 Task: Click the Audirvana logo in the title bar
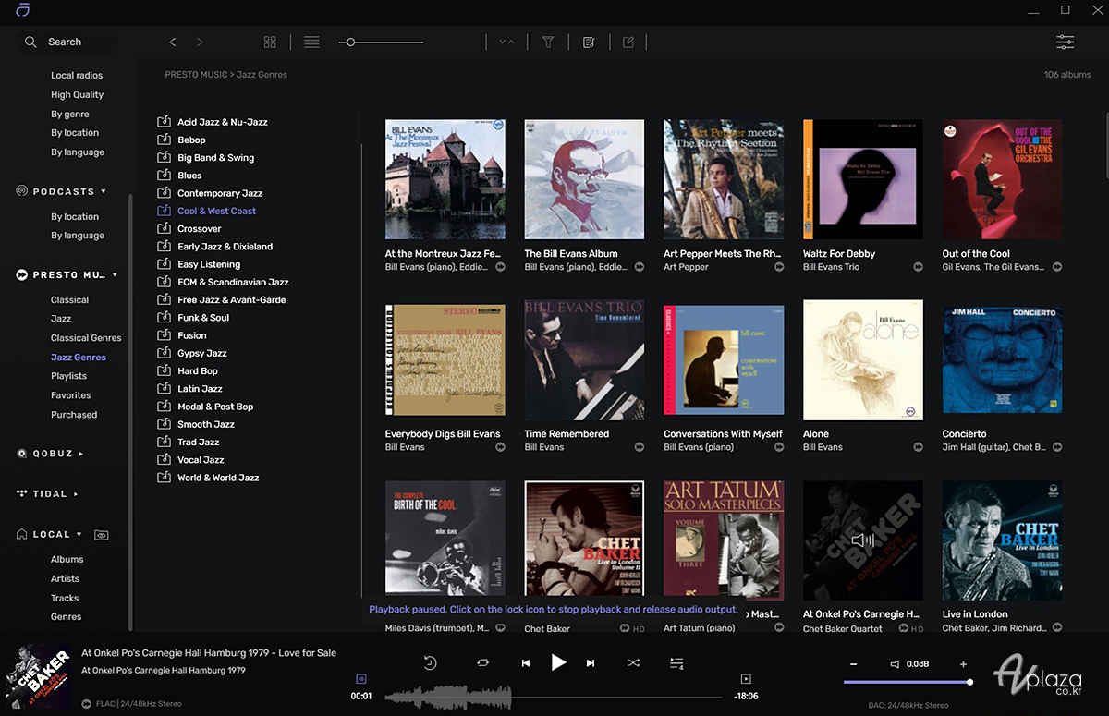[x=23, y=10]
